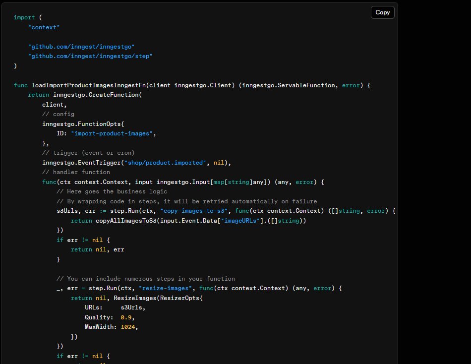Click the loadImportProductImagesInngestFn function name
Image resolution: width=471 pixels, height=364 pixels.
pos(89,85)
